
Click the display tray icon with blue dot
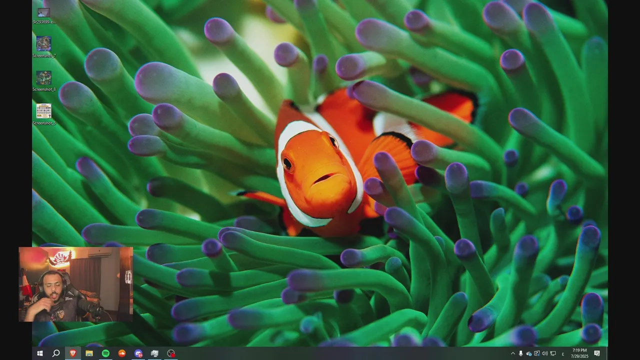[x=537, y=353]
